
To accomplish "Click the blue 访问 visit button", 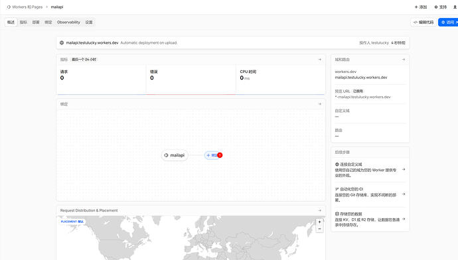I will [448, 22].
